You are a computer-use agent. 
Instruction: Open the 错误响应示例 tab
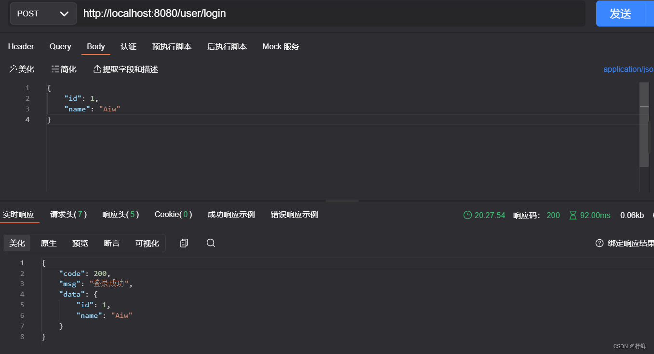[x=294, y=215]
